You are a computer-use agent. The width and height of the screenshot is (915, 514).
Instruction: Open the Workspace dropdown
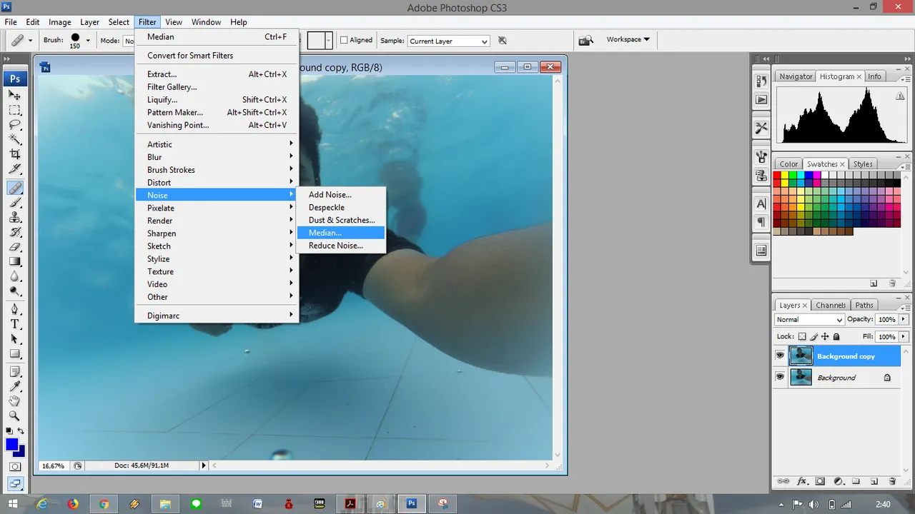pyautogui.click(x=628, y=40)
